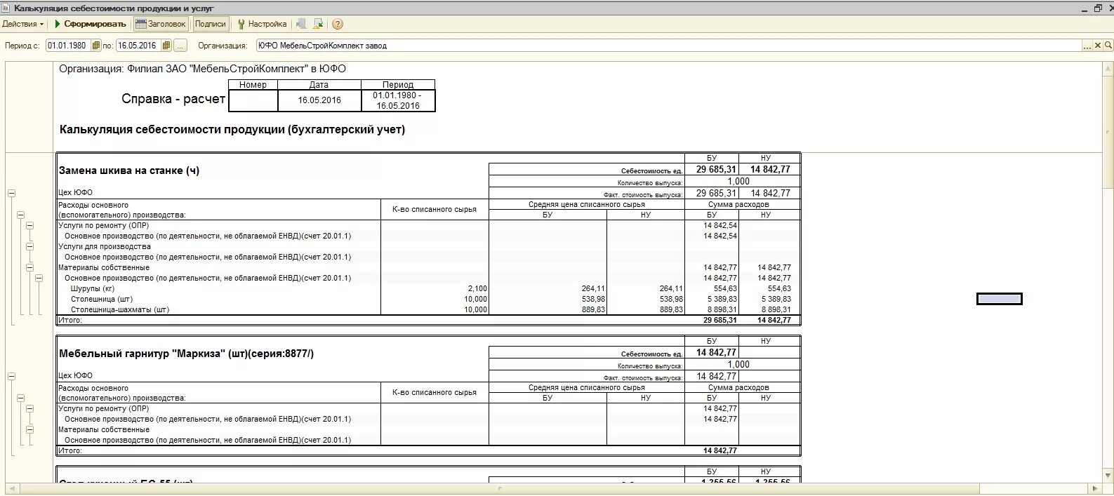The width and height of the screenshot is (1114, 496).
Task: Open calendar for the period start date
Action: coord(95,46)
